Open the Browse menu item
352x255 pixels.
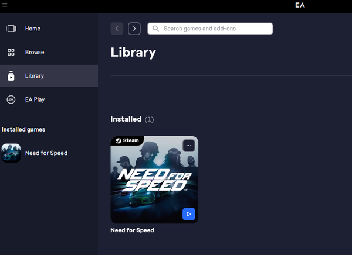tap(49, 52)
